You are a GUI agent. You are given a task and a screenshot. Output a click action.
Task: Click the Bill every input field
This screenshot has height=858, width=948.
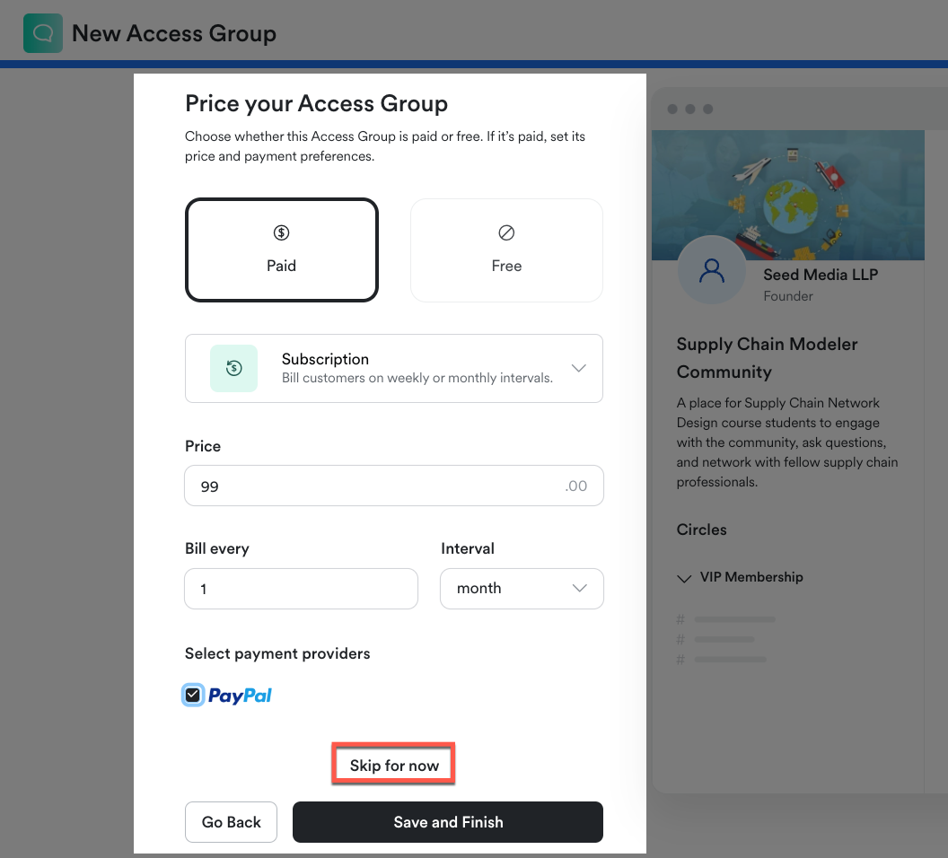pos(301,589)
